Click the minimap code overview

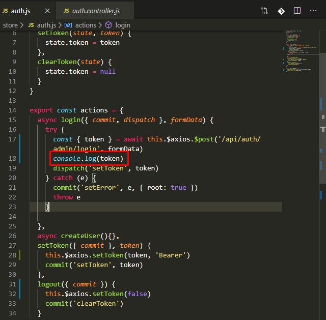[x=301, y=51]
